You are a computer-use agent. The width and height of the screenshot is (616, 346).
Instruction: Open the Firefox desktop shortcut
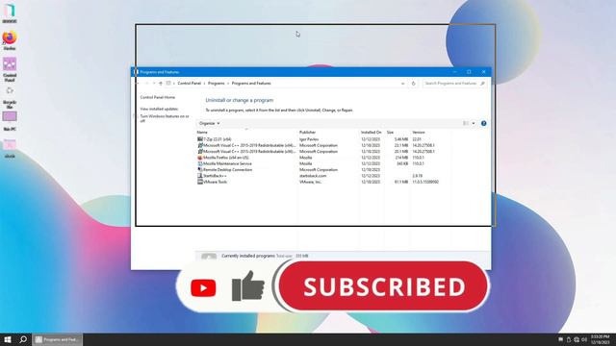click(10, 40)
